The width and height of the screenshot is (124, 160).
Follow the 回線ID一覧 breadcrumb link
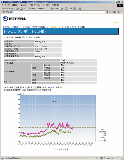55,27
